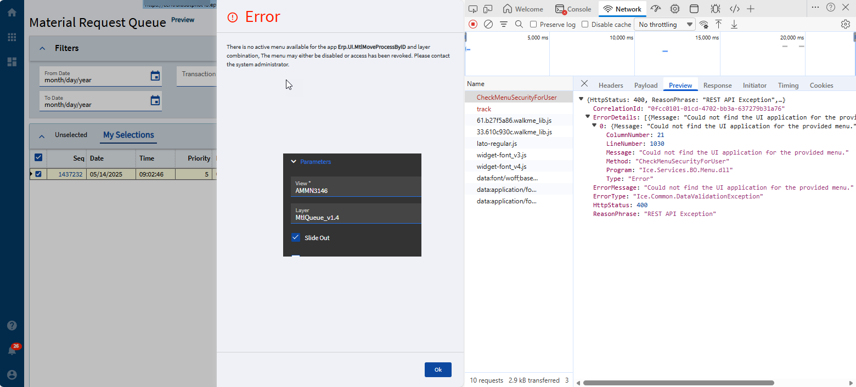The image size is (856, 387).
Task: Open the No throttling dropdown
Action: click(665, 24)
